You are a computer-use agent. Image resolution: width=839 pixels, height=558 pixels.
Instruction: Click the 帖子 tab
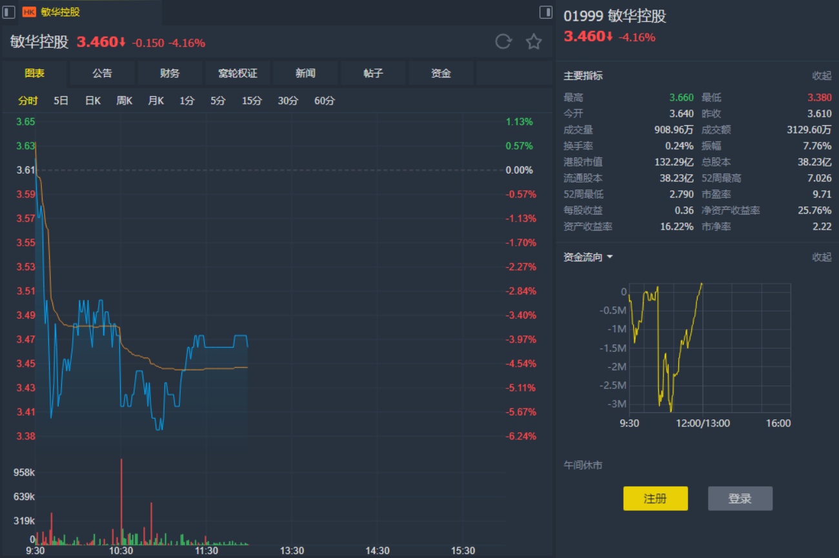373,73
